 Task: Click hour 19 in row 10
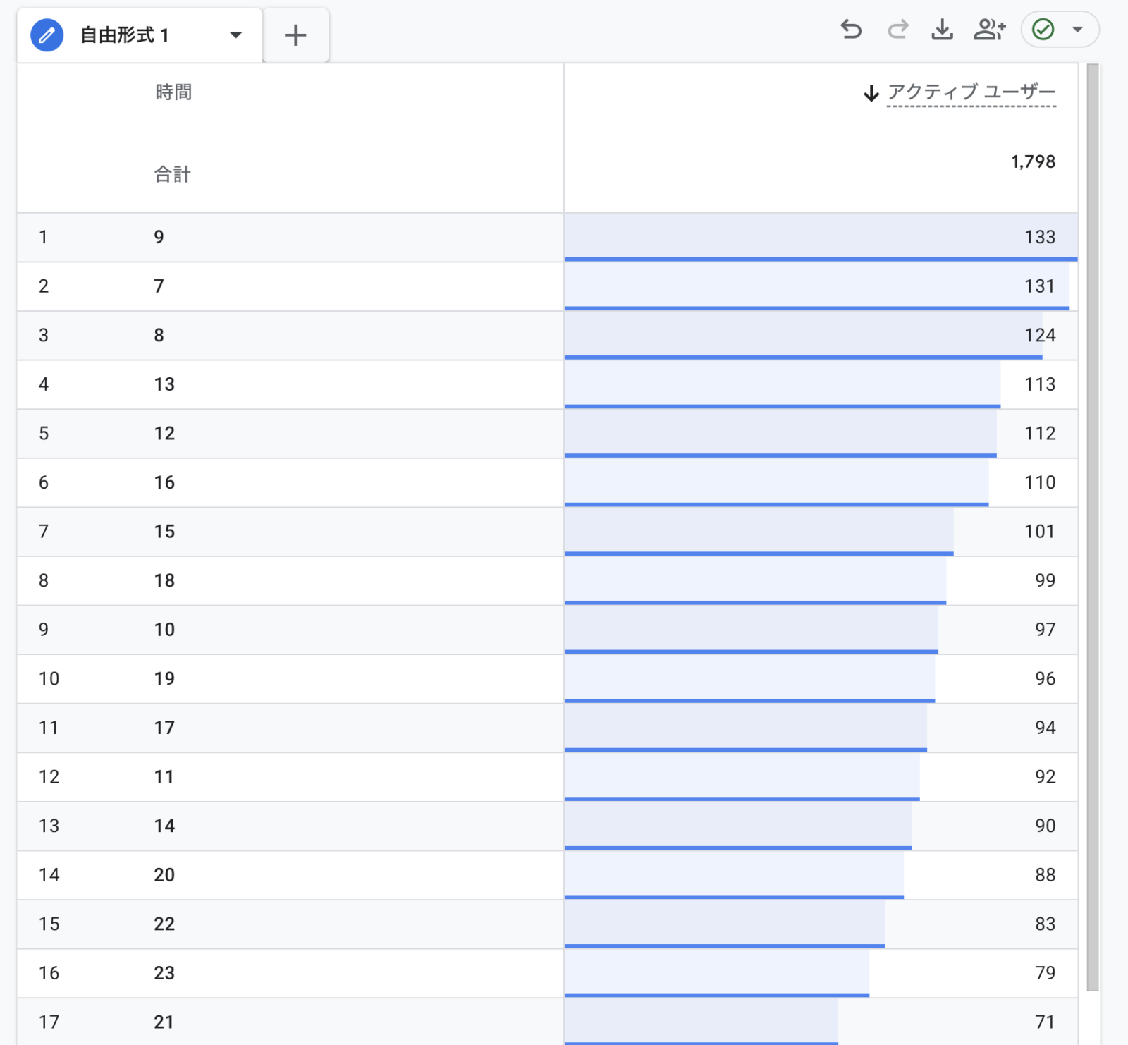(164, 678)
